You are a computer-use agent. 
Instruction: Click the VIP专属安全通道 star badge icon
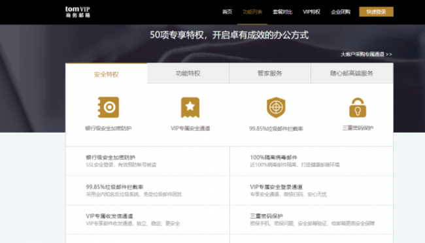[x=190, y=108]
